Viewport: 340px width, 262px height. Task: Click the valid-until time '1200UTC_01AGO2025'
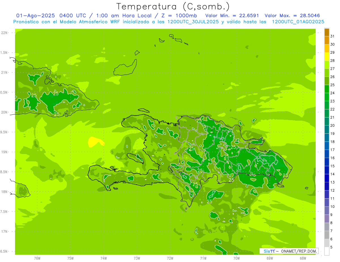click(298, 22)
